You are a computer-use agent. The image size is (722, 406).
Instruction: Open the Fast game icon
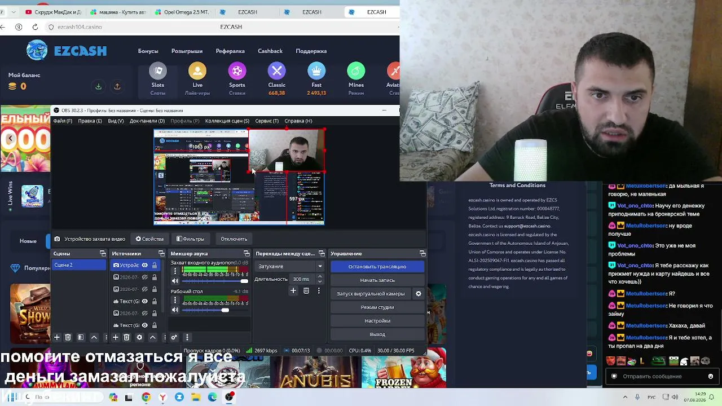(x=316, y=71)
